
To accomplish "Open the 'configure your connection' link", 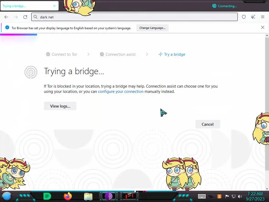I will [x=121, y=92].
